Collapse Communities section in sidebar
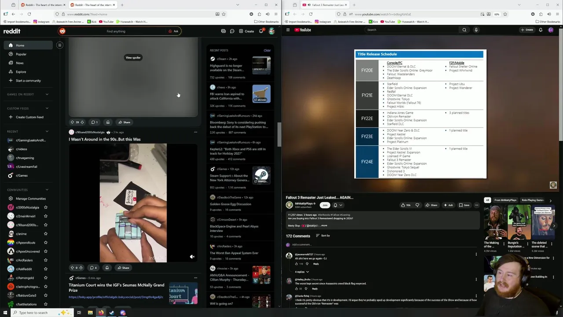 tap(47, 190)
